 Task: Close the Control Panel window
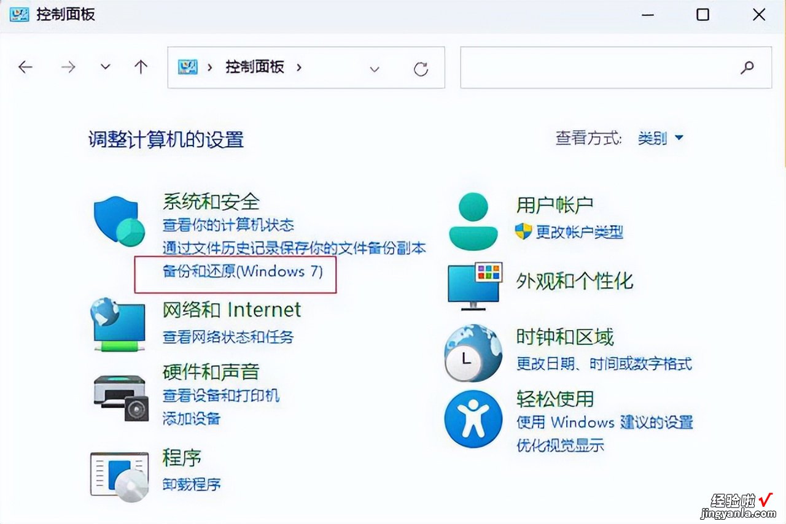[x=759, y=15]
